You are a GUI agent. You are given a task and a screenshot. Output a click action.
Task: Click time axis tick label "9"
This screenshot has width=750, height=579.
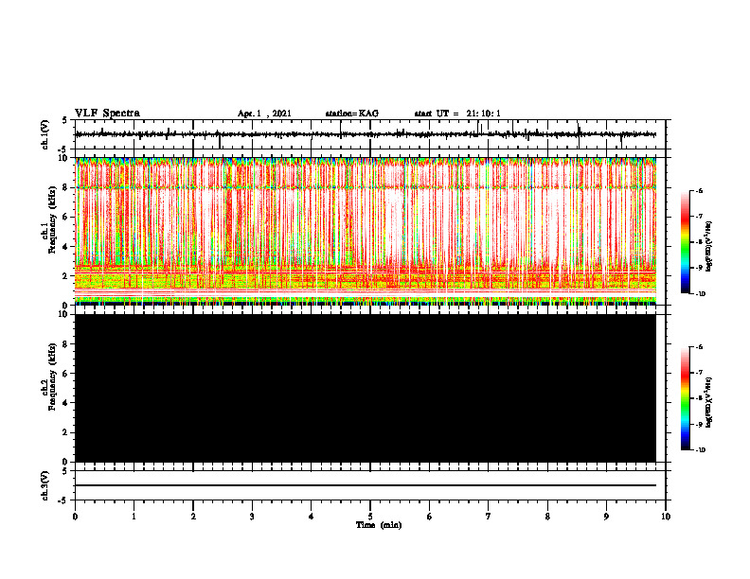tap(606, 517)
